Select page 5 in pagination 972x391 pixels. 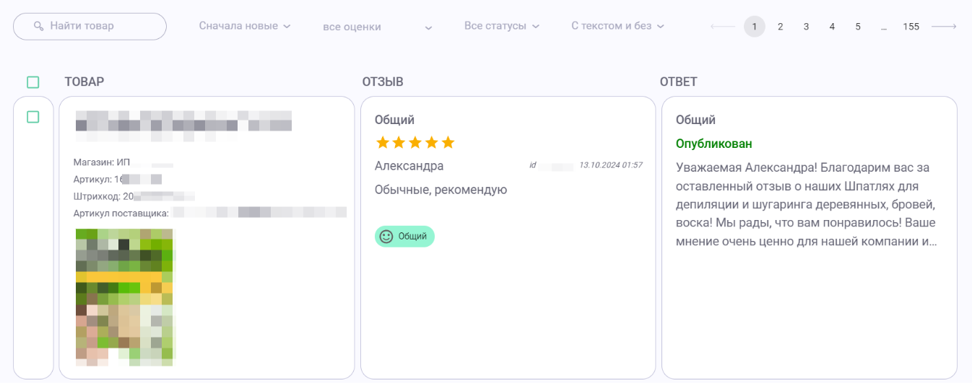pyautogui.click(x=858, y=27)
